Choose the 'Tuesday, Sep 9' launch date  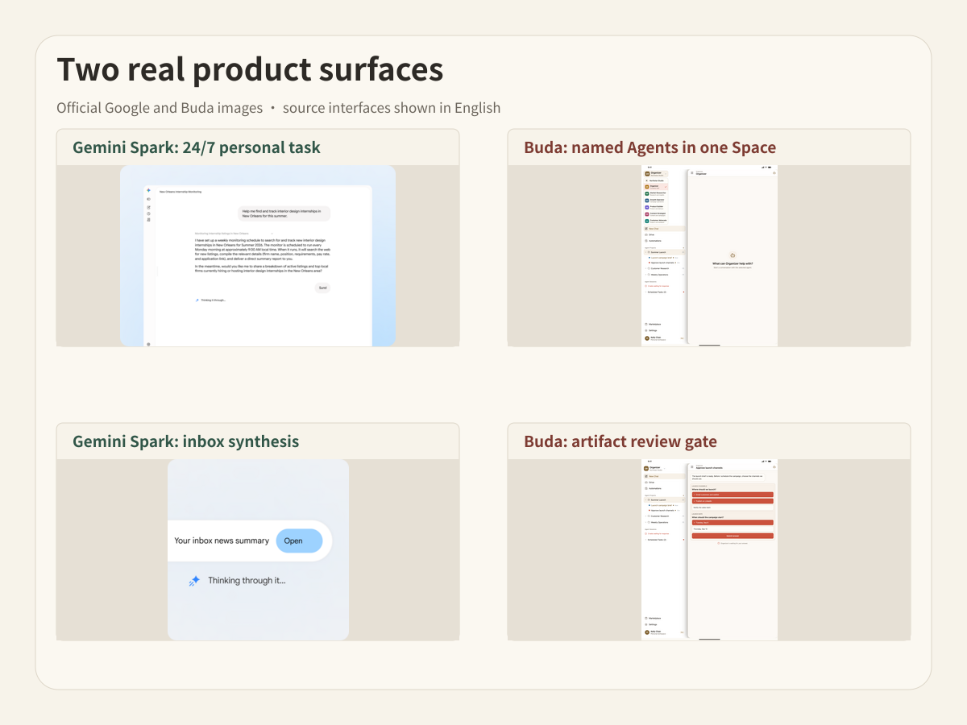(x=733, y=522)
